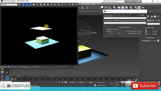Viewport: 161px width, 91px height.
Task: Open the object color swatch
Action: (158, 41)
